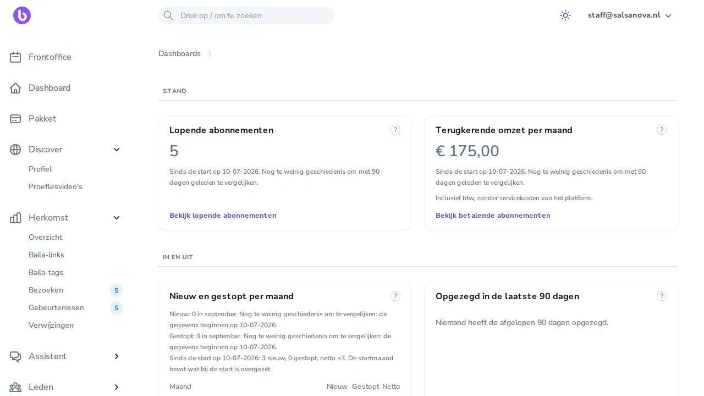704x396 pixels.
Task: Click the Assistent chat bubbles icon
Action: tap(15, 356)
